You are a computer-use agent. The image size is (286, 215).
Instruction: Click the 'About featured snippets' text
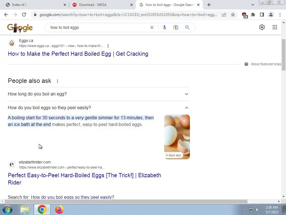coord(266,64)
